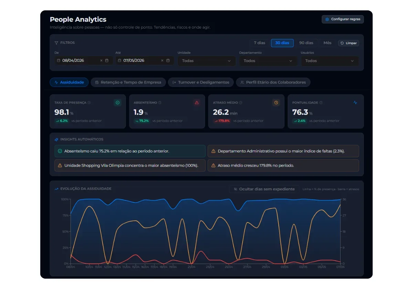The height and width of the screenshot is (289, 413).
Task: Click pulse icon on Pontualidade card
Action: click(x=355, y=102)
